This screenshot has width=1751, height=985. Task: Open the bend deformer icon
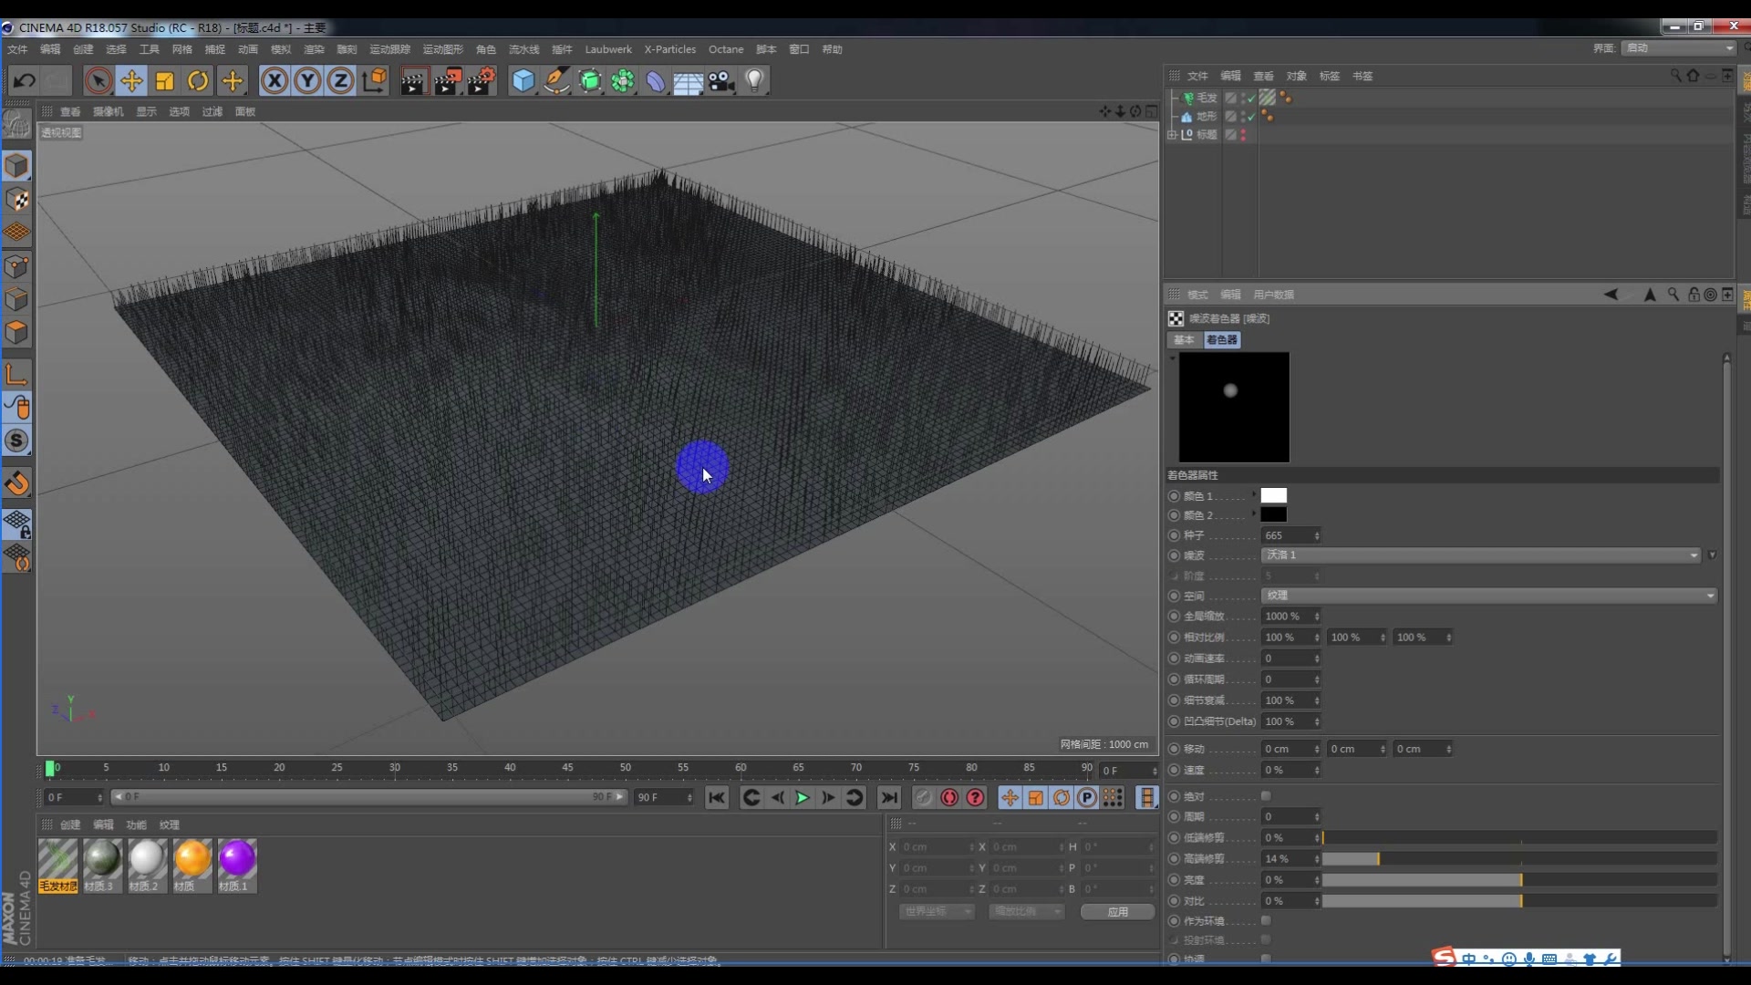(x=656, y=81)
